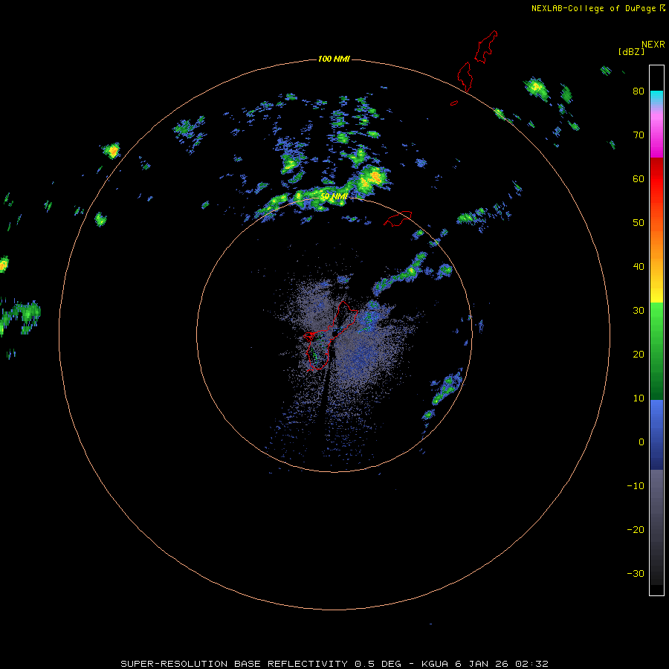Click the 20 value on dBZ scale
The image size is (669, 669).
point(639,354)
